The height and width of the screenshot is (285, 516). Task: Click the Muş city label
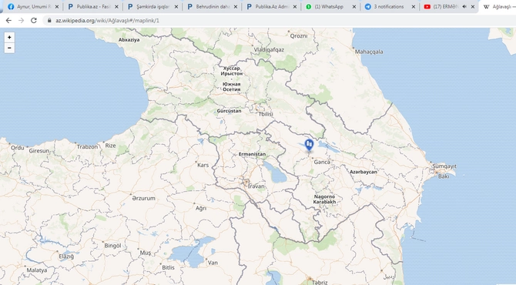pos(146,253)
